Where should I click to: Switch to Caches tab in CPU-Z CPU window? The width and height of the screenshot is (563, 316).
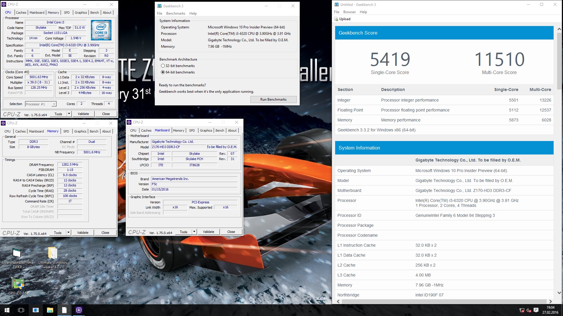point(21,13)
